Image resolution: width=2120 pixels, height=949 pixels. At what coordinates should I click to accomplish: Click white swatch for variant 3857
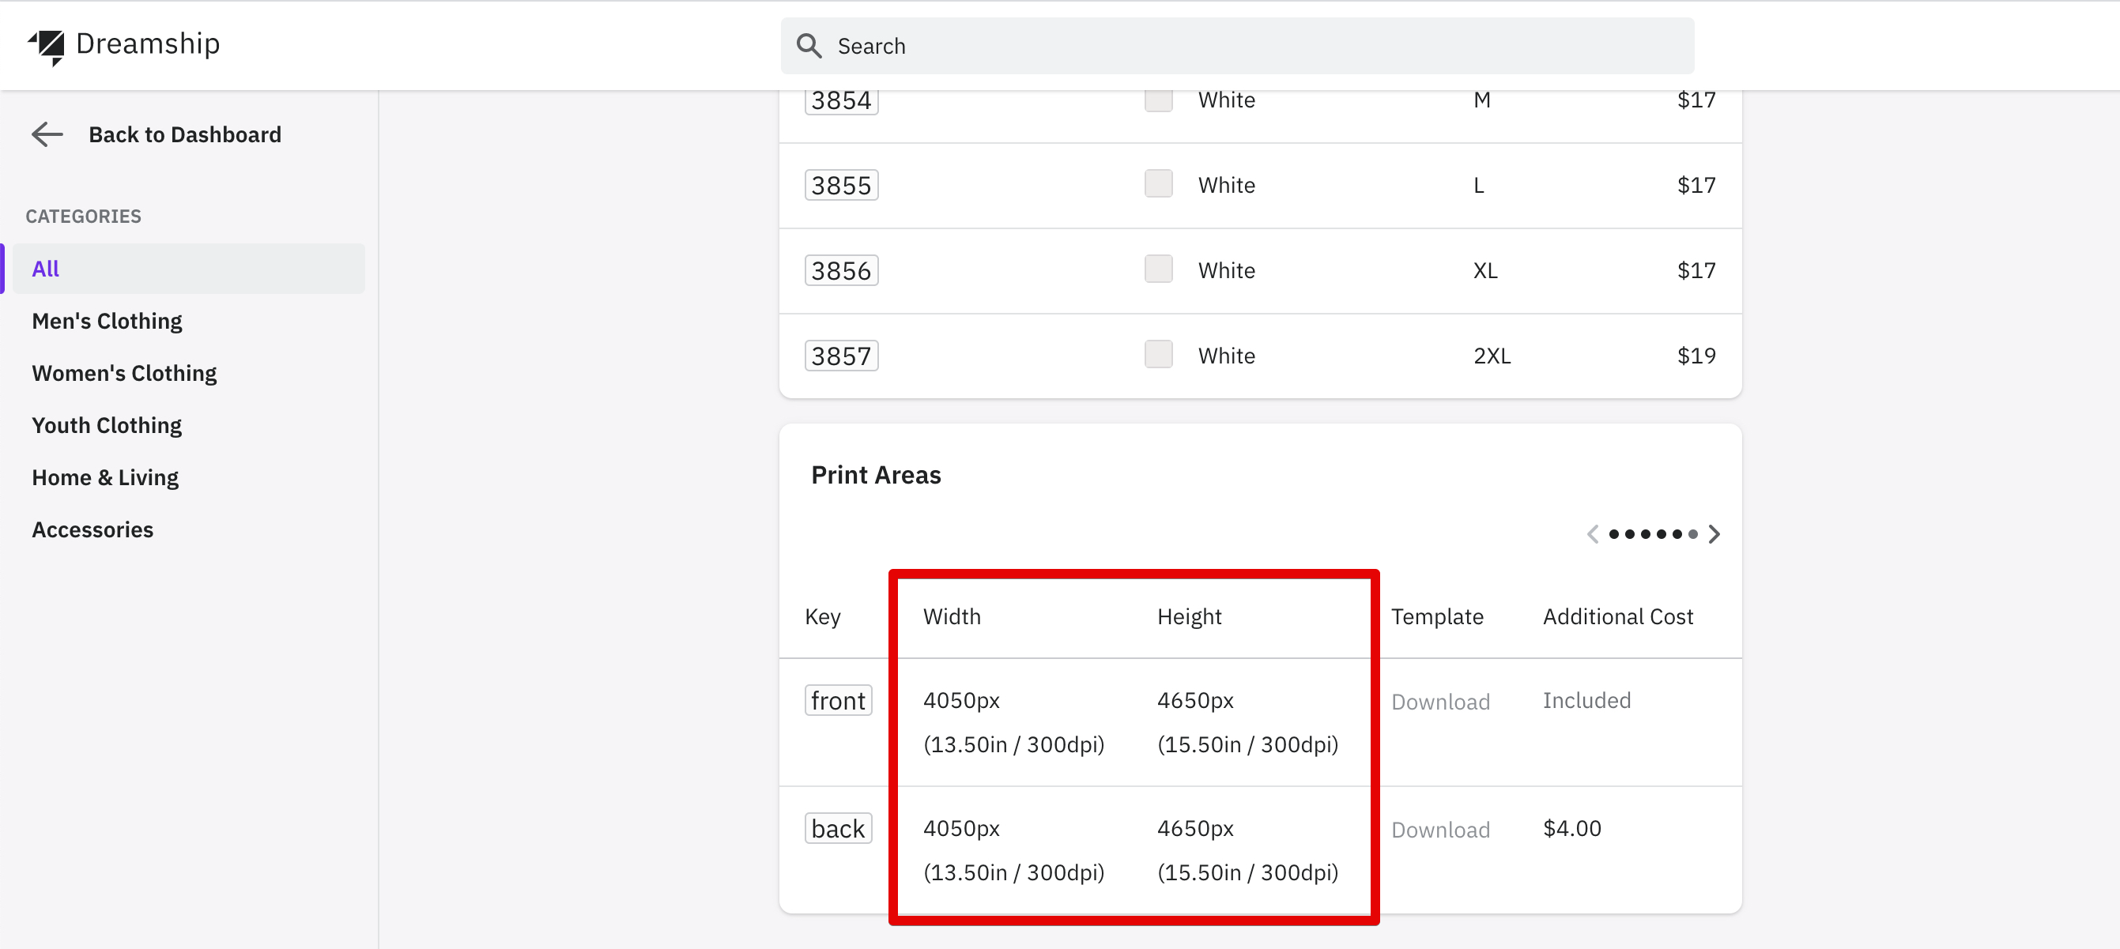point(1158,356)
